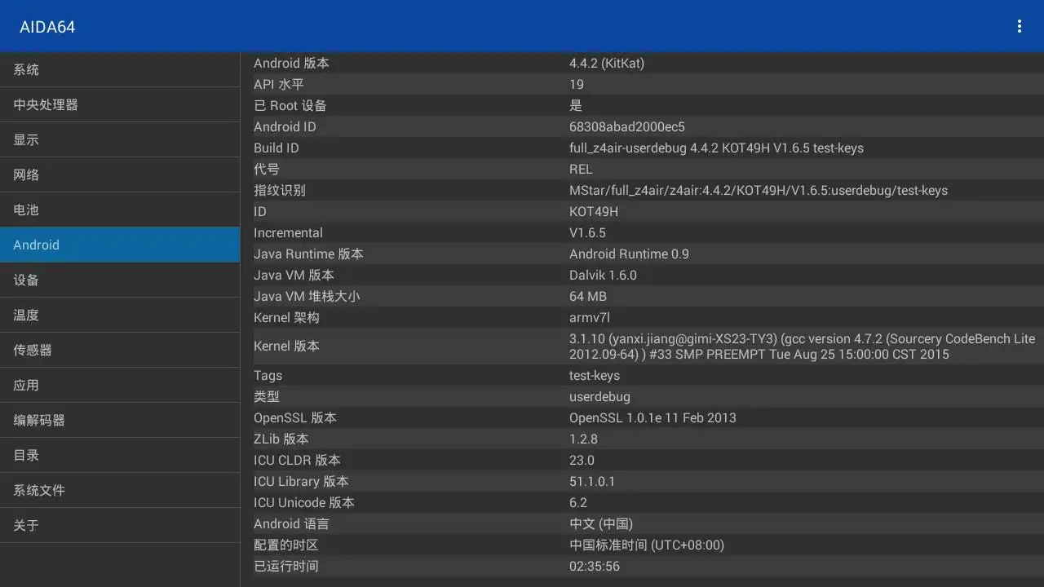The width and height of the screenshot is (1044, 587).
Task: Select 电池 in the sidebar
Action: pos(120,210)
